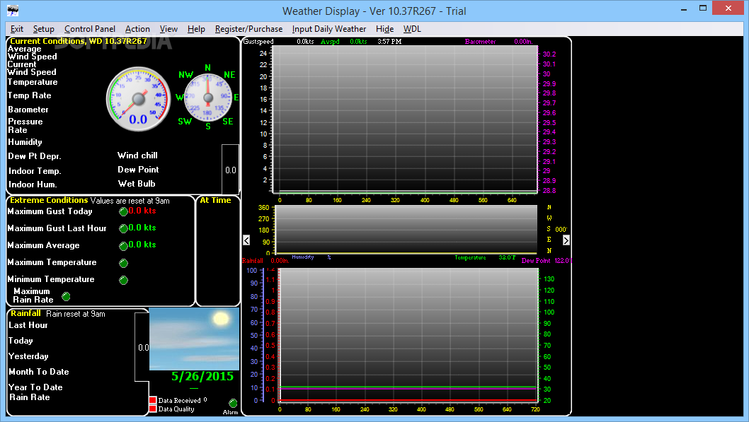Click the Barometer label above the graph
The height and width of the screenshot is (422, 749).
click(480, 42)
